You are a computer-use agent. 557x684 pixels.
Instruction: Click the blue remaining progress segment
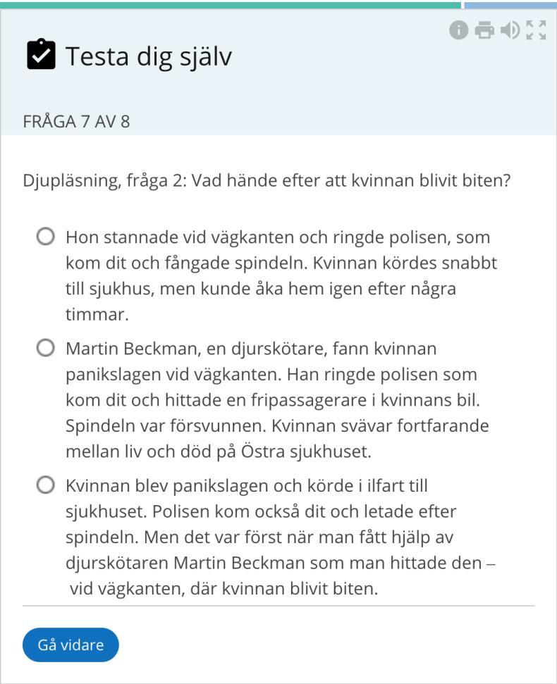click(510, 5)
